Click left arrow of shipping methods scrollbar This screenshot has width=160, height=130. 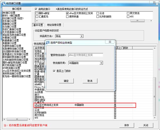[x=37, y=21]
